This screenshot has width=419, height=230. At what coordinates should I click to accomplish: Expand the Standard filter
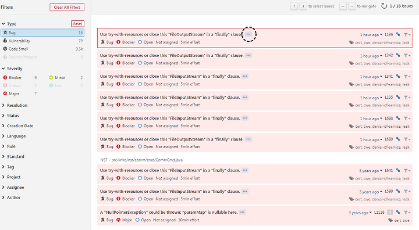(13, 156)
